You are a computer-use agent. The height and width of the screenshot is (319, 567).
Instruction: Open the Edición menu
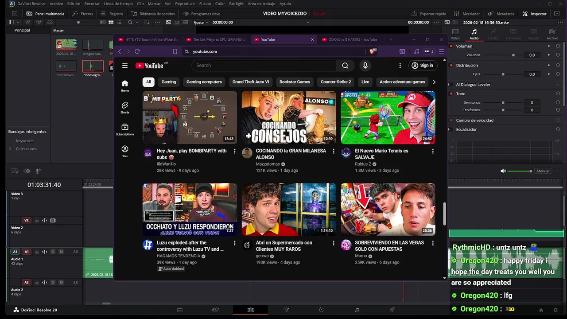pyautogui.click(x=74, y=4)
